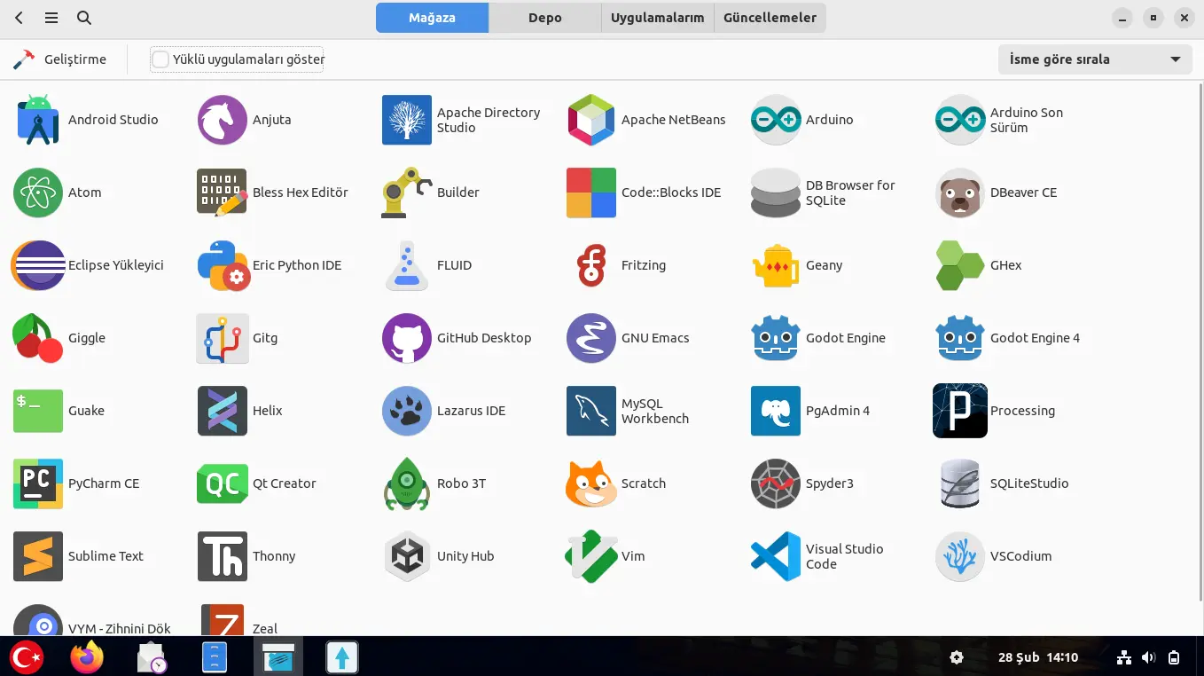Select the Anjuta horse icon
Viewport: 1204px width, 676px height.
pyautogui.click(x=223, y=120)
